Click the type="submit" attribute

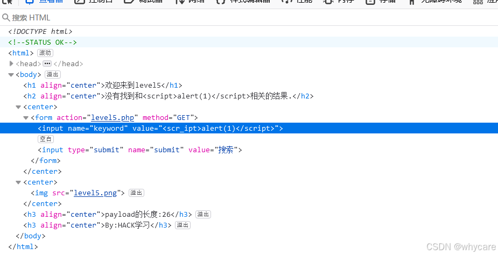click(96, 150)
